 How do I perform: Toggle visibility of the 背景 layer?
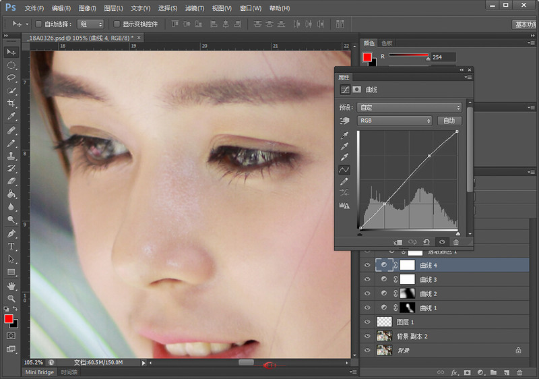pos(367,350)
